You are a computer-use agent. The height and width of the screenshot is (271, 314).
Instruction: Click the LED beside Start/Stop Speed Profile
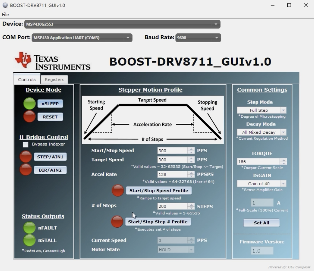117,190
